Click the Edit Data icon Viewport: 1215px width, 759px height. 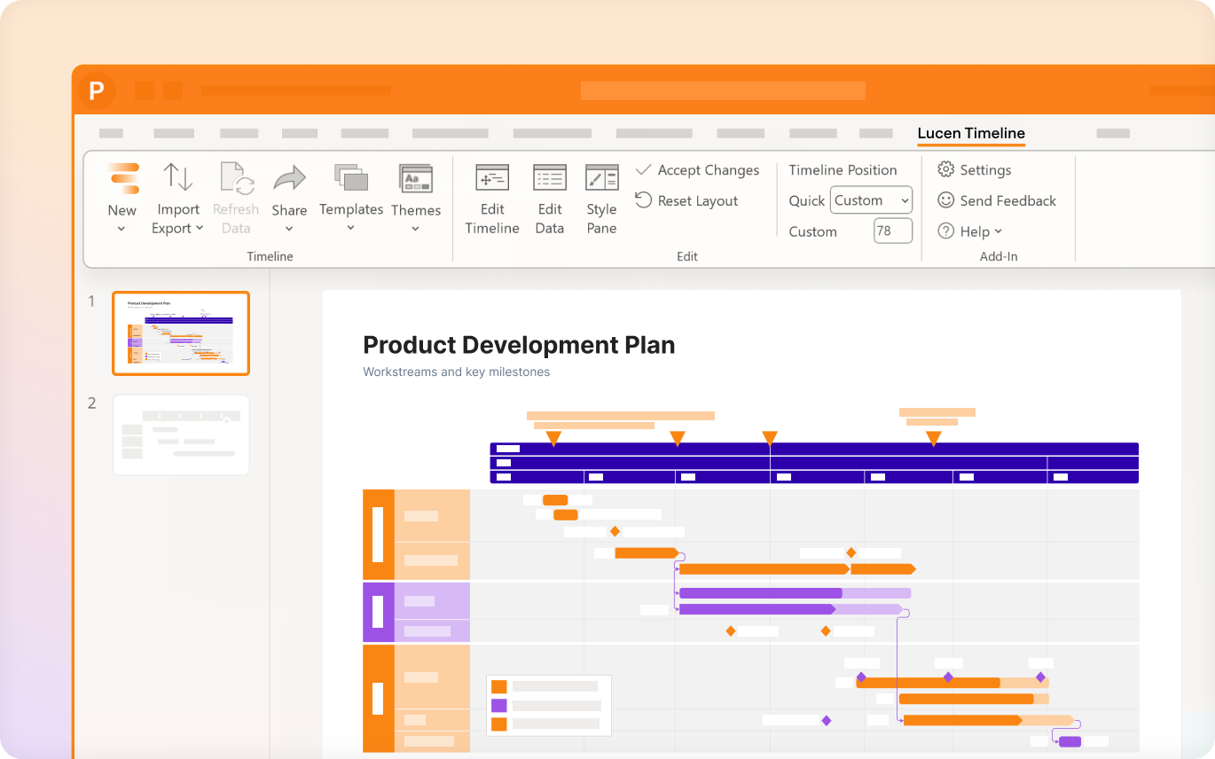tap(550, 177)
